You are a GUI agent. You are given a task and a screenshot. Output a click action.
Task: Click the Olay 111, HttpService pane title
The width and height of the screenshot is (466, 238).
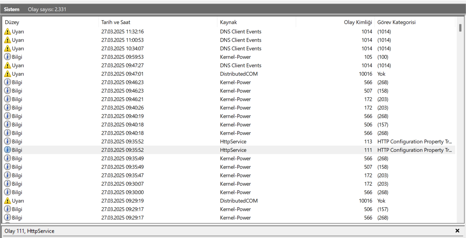click(x=30, y=231)
